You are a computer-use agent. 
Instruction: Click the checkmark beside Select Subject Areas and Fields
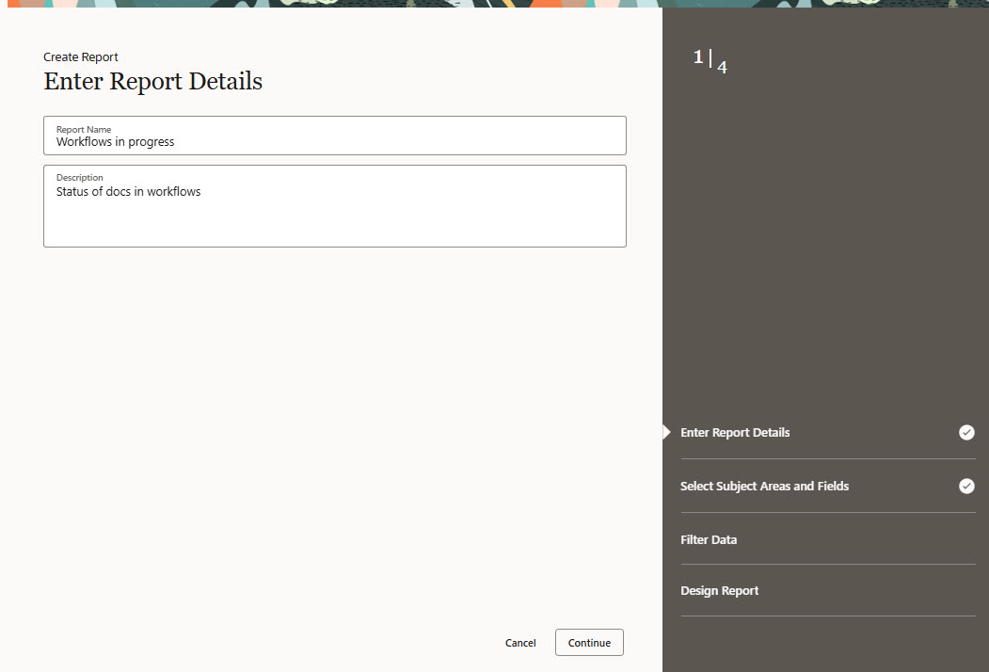click(x=966, y=487)
